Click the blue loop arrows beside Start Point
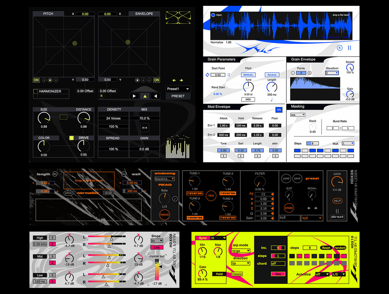The image size is (389, 294). [x=207, y=75]
